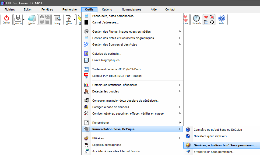Open the Récents clock icon
This screenshot has width=260, height=155.
click(x=196, y=18)
